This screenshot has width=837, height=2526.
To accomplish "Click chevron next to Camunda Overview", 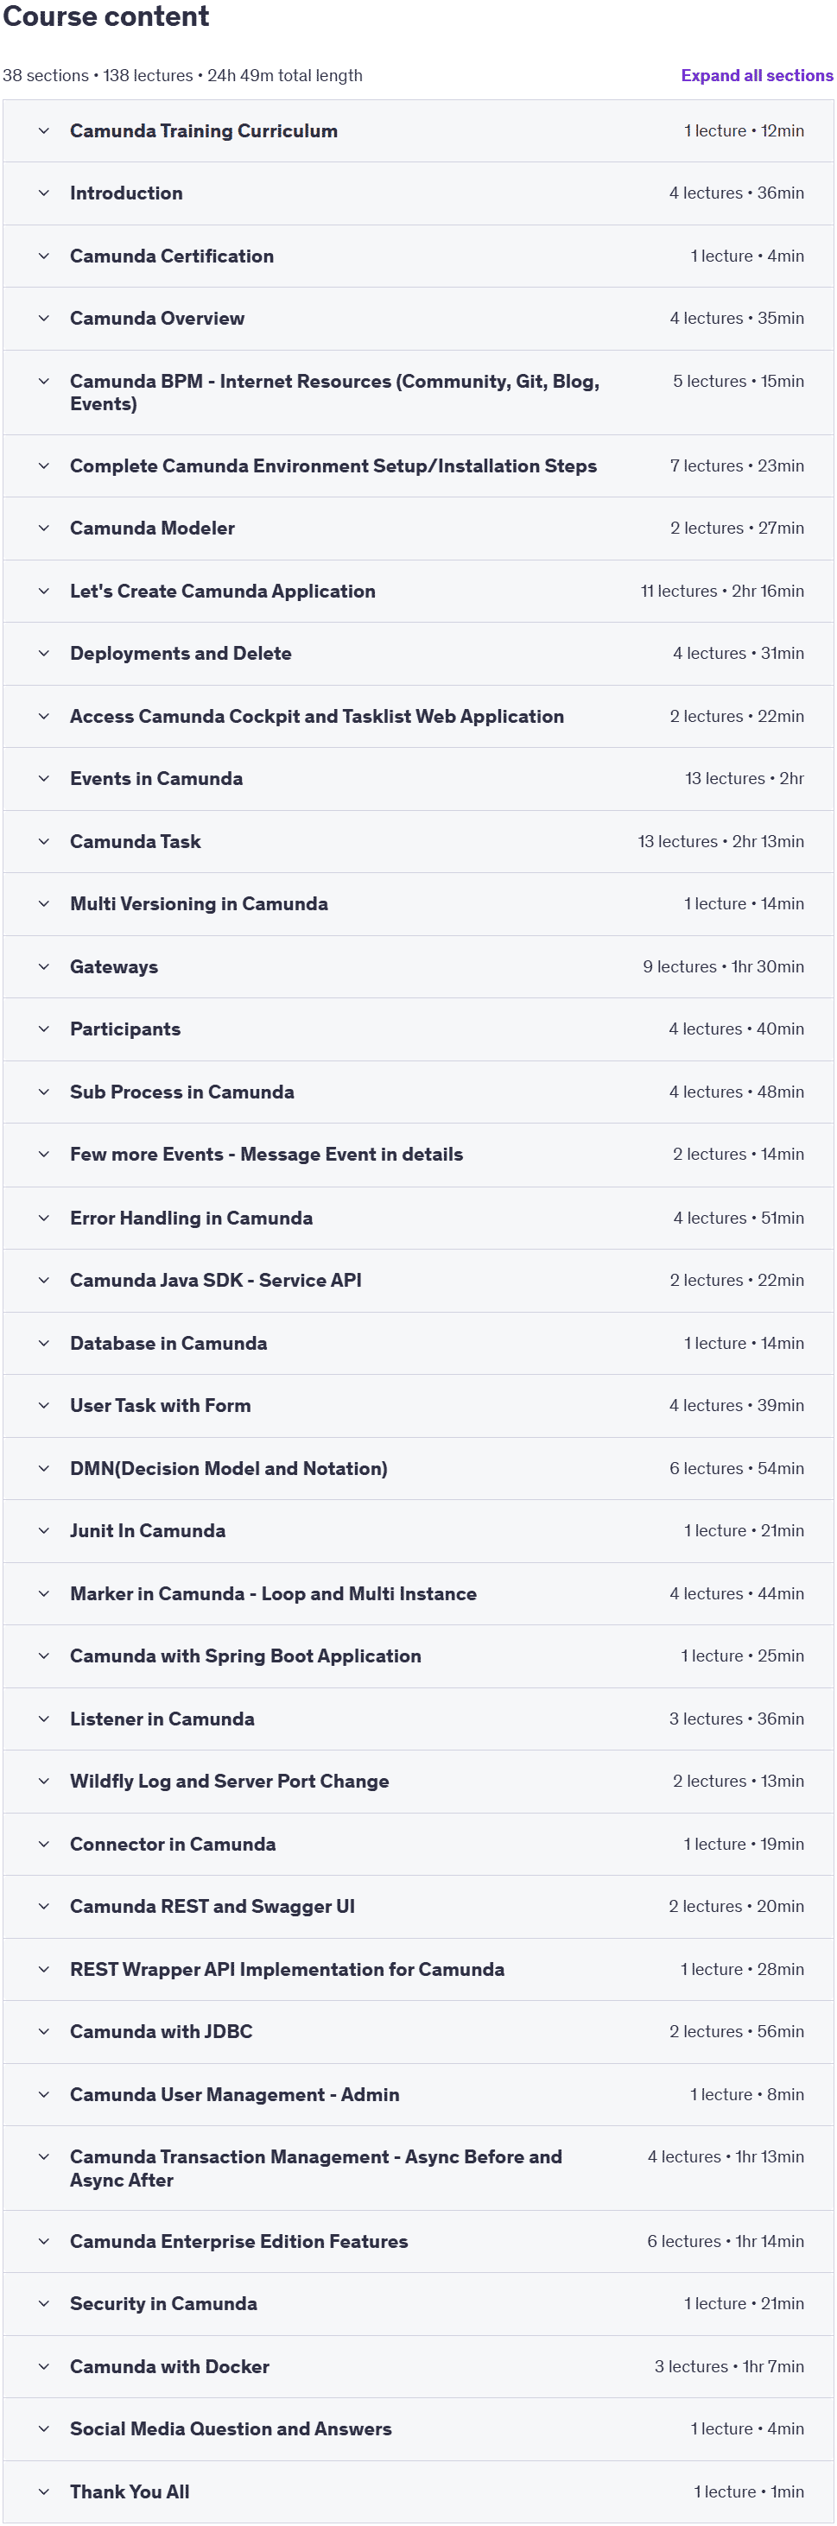I will pos(43,319).
